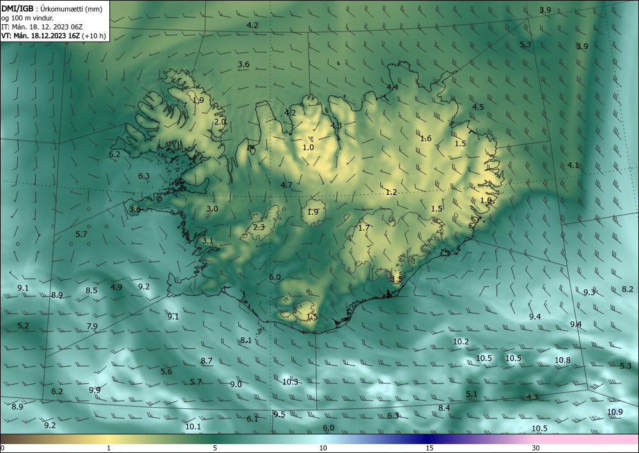Click the 3.0 value in west Iceland
This screenshot has height=453, width=639.
point(212,208)
